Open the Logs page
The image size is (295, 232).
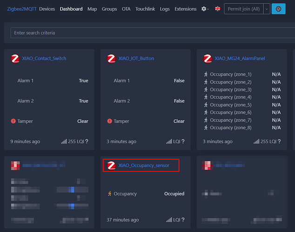[x=165, y=9]
